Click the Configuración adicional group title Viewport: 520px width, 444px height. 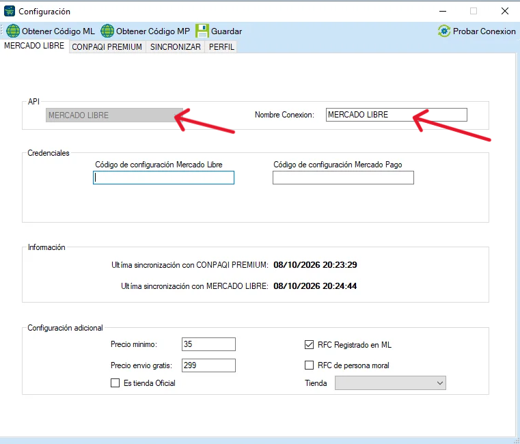click(x=65, y=328)
